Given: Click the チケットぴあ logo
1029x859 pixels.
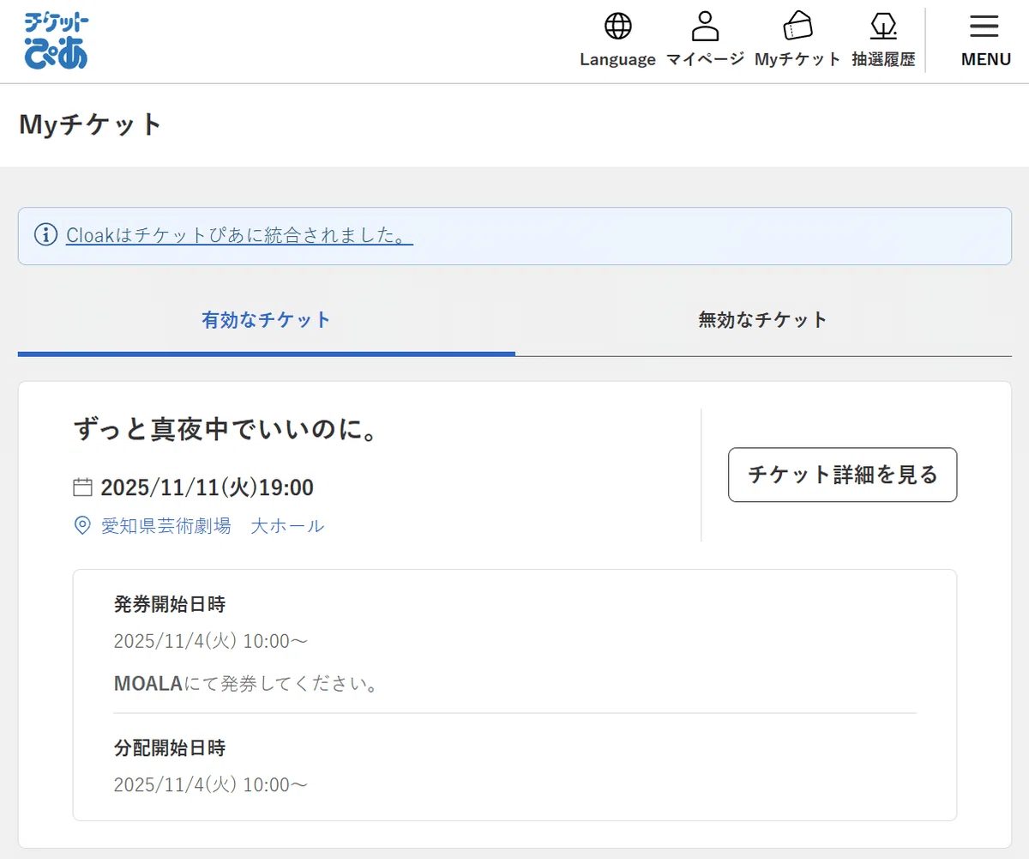Looking at the screenshot, I should (57, 41).
